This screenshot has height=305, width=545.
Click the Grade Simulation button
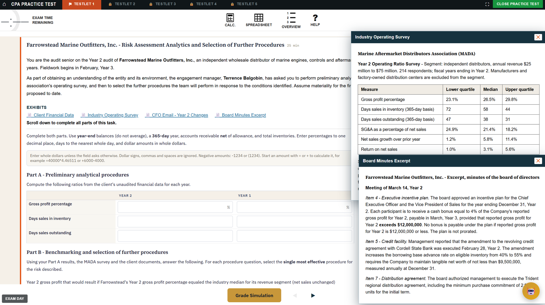pyautogui.click(x=254, y=295)
